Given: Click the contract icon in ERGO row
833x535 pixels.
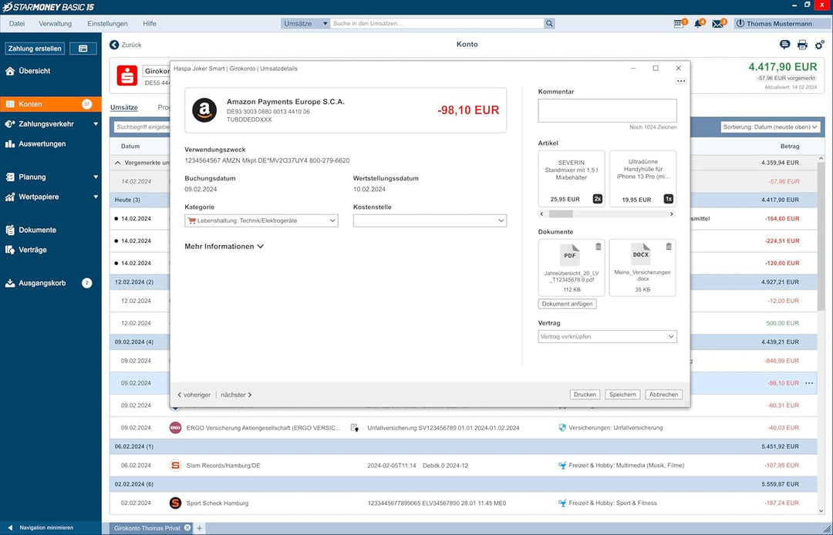Looking at the screenshot, I should 354,428.
